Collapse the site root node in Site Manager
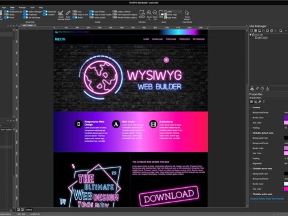The image size is (288, 216). pos(250,35)
